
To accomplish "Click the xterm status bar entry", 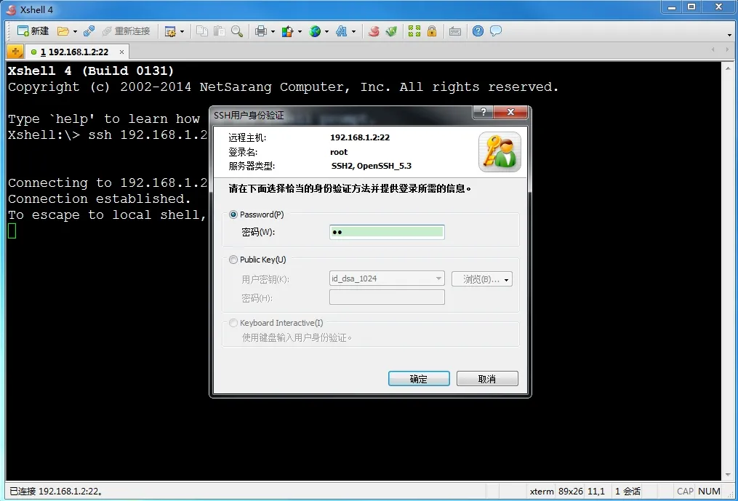I will coord(542,491).
